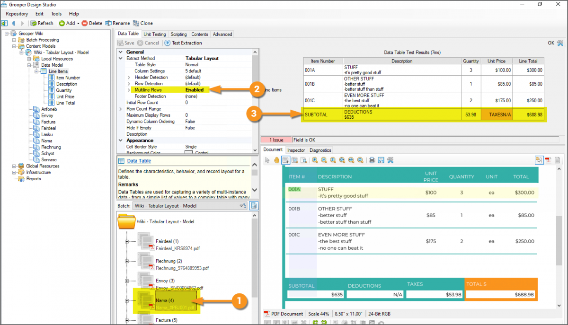Switch to the Unit Testing tab
Screen dimensions: 568x325
[x=155, y=34]
